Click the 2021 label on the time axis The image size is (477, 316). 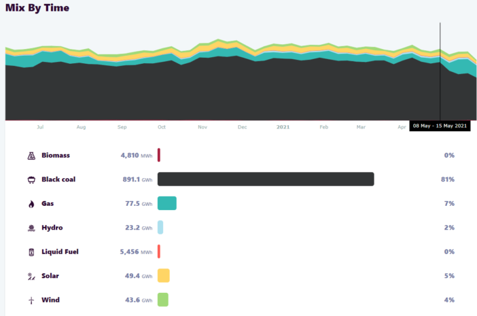coord(283,127)
